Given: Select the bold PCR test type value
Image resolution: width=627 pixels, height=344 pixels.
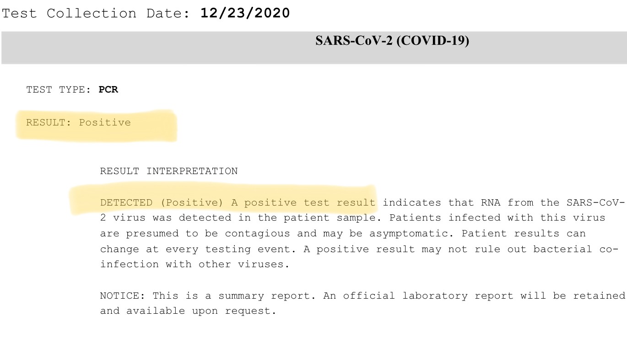Looking at the screenshot, I should coord(108,90).
